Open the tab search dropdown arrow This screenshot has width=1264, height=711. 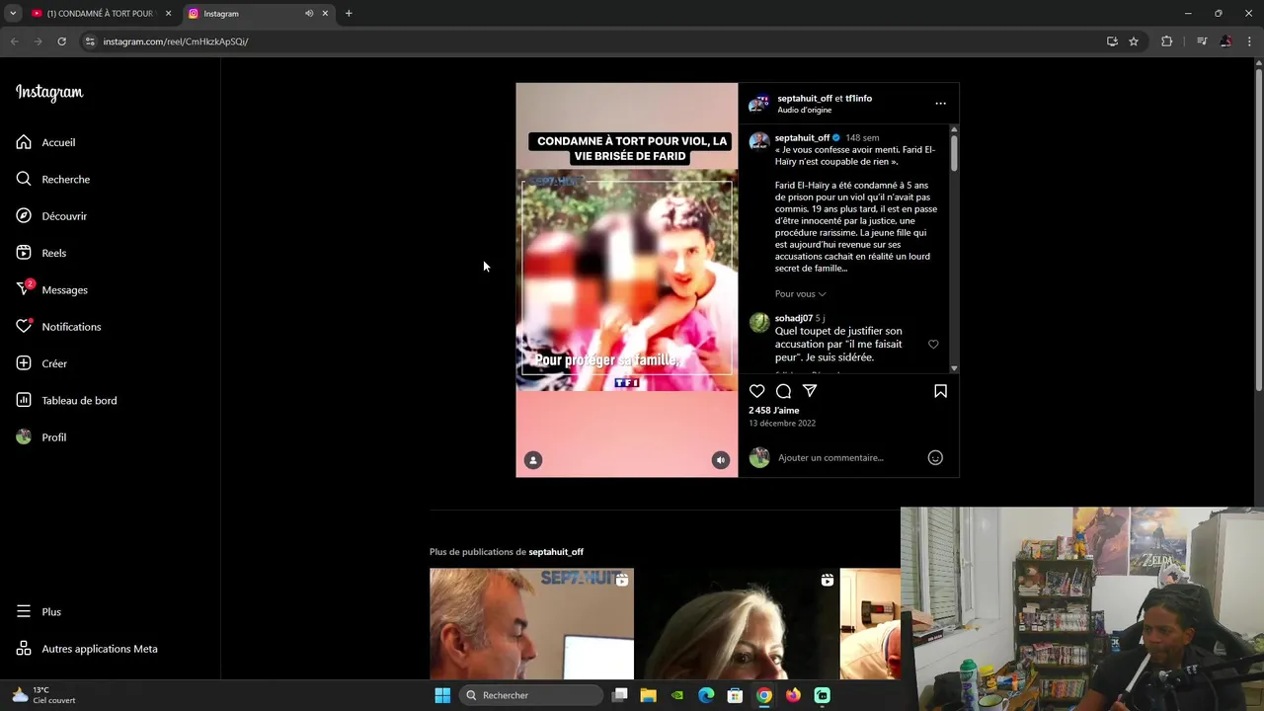13,14
